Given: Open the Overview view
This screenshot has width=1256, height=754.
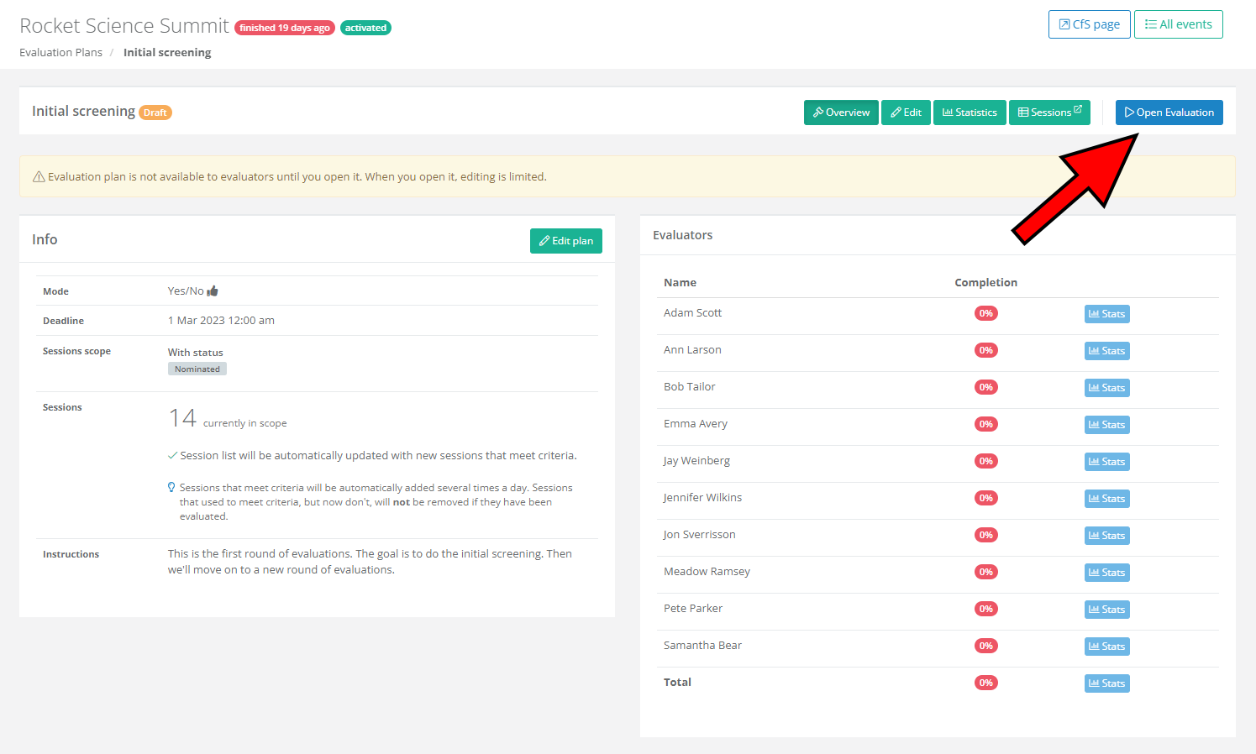Looking at the screenshot, I should tap(841, 113).
